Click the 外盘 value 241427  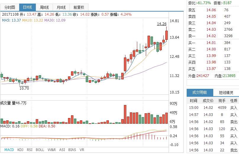(203, 76)
